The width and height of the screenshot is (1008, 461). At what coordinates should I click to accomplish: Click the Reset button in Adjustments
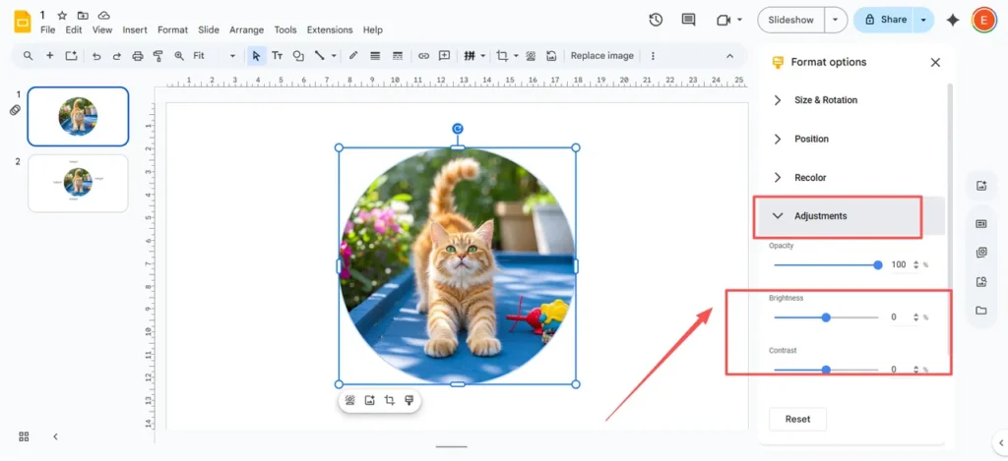(x=797, y=419)
